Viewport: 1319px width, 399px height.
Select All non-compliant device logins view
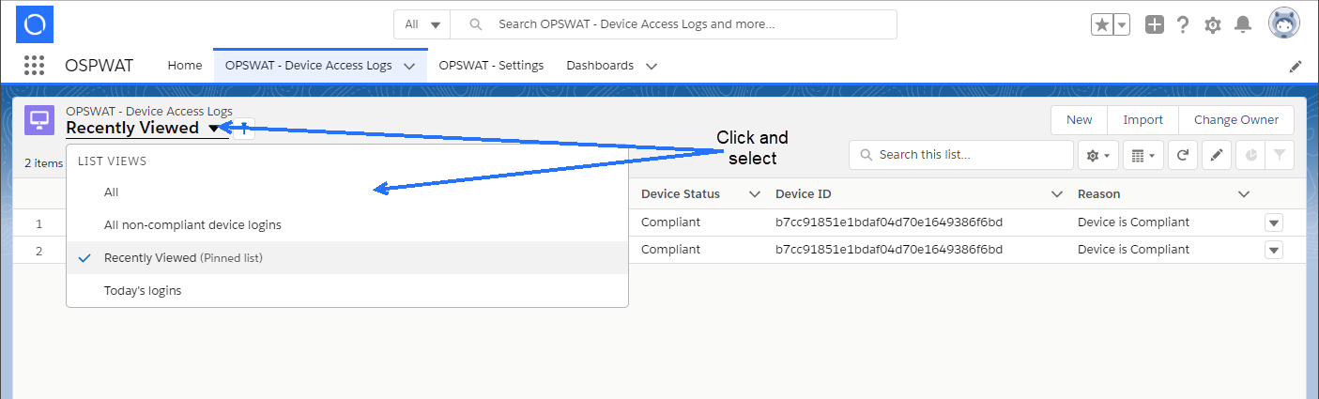click(x=347, y=224)
